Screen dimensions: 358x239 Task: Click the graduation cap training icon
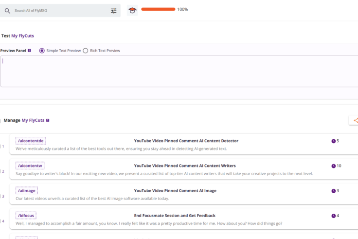click(x=132, y=10)
